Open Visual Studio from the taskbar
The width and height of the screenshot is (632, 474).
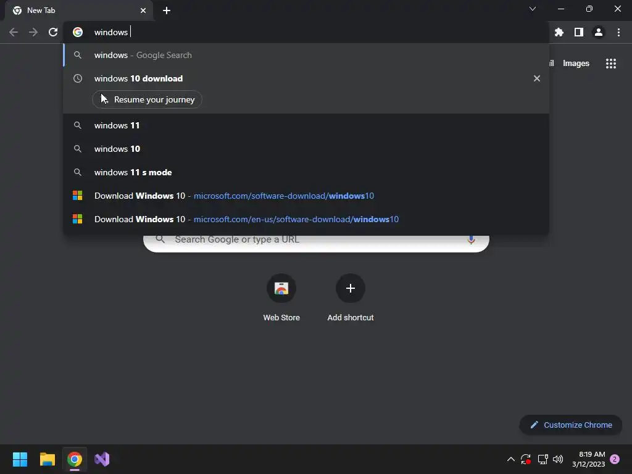point(102,459)
